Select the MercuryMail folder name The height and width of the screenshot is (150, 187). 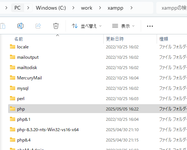[29, 78]
